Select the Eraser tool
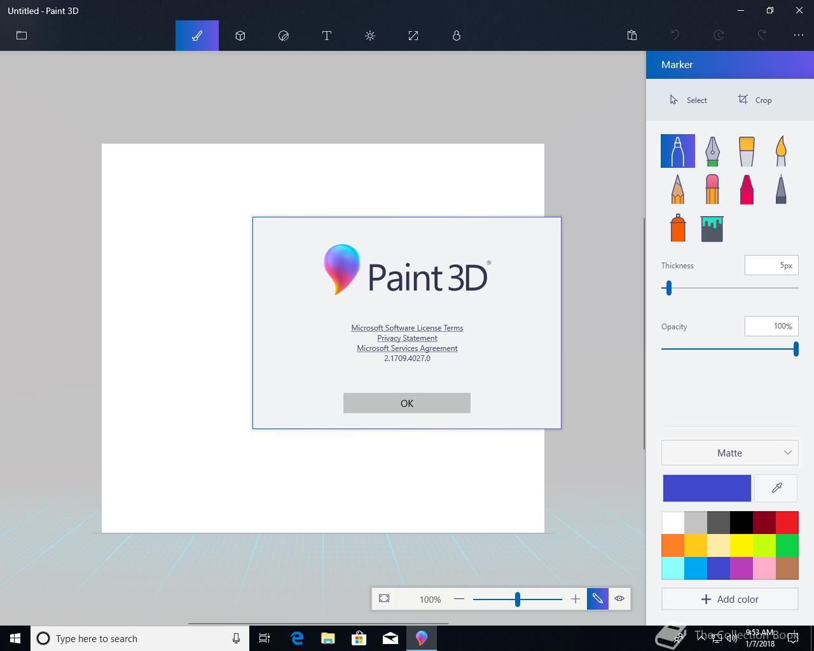814x651 pixels. click(x=712, y=189)
